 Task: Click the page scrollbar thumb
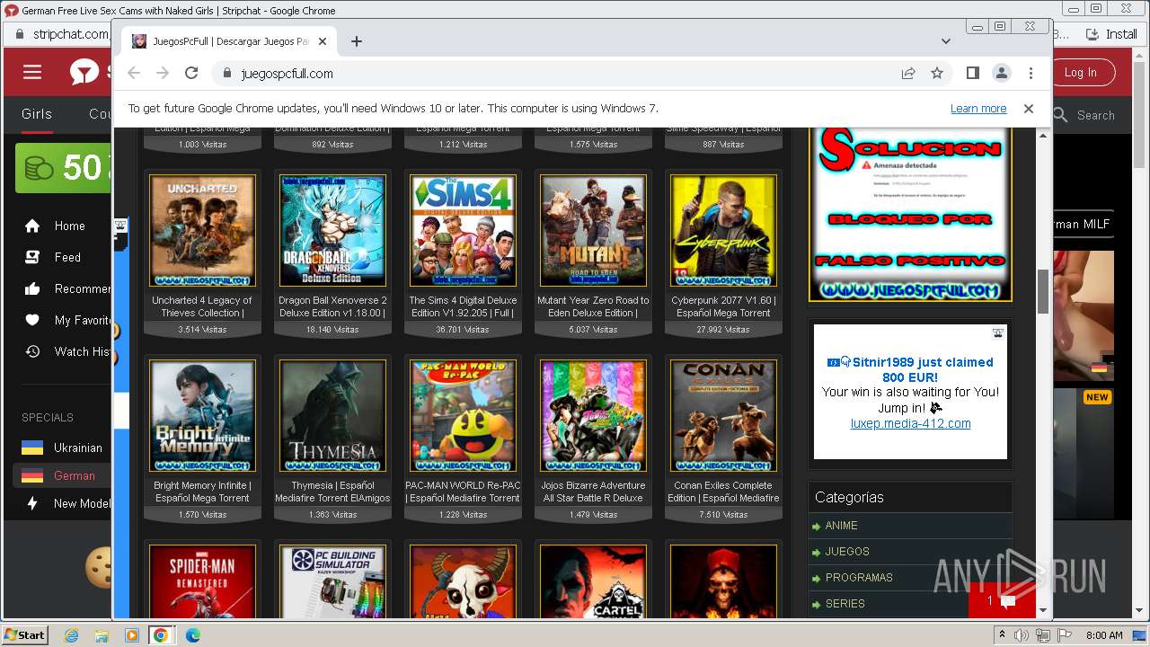1043,291
